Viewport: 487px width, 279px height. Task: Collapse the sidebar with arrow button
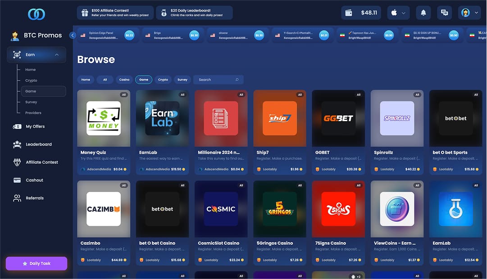tap(73, 36)
